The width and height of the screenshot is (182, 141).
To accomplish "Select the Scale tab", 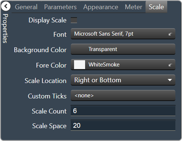I will pyautogui.click(x=156, y=7).
